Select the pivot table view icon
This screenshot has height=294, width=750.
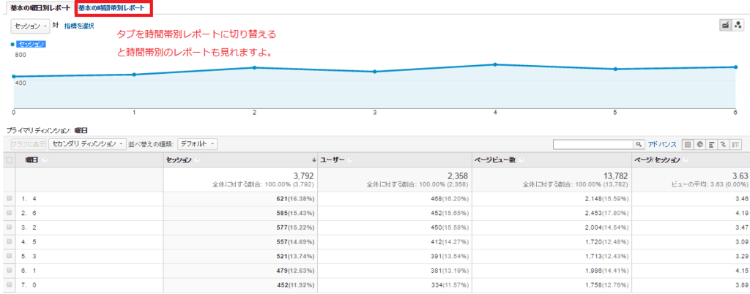pos(735,144)
